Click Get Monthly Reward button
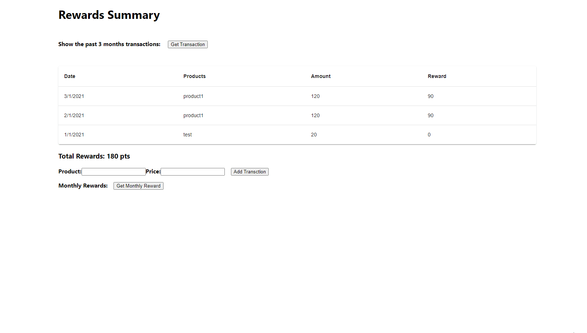The width and height of the screenshot is (587, 333). coord(138,186)
